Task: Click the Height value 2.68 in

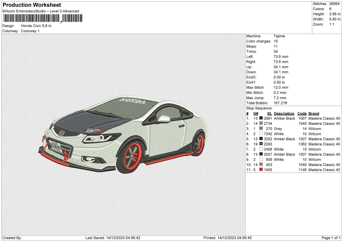Action: (335, 14)
